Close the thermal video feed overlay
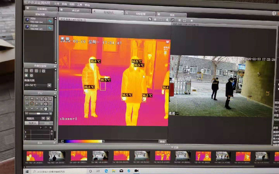The image size is (279, 174). coord(167,42)
